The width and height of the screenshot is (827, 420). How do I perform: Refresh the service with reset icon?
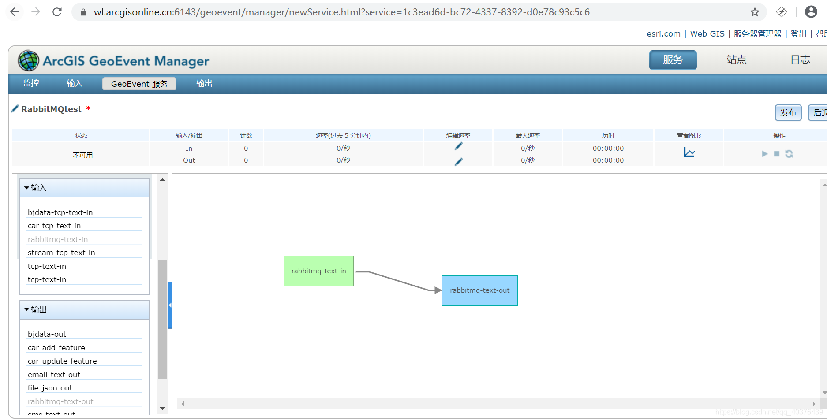click(789, 154)
